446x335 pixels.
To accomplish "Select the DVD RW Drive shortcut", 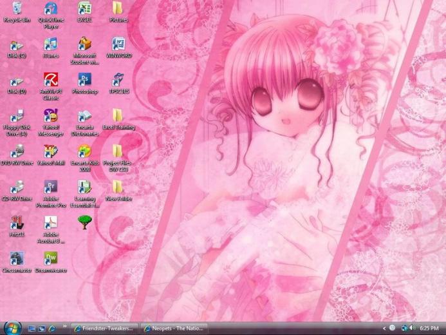I will coord(17,155).
